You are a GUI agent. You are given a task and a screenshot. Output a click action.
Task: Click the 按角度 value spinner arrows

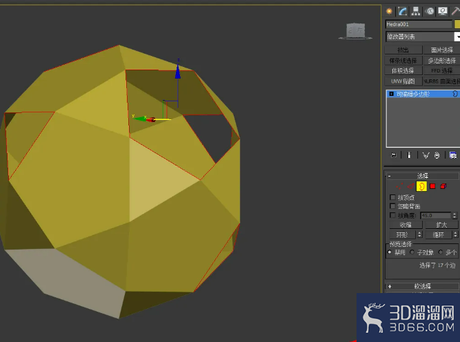coord(454,216)
